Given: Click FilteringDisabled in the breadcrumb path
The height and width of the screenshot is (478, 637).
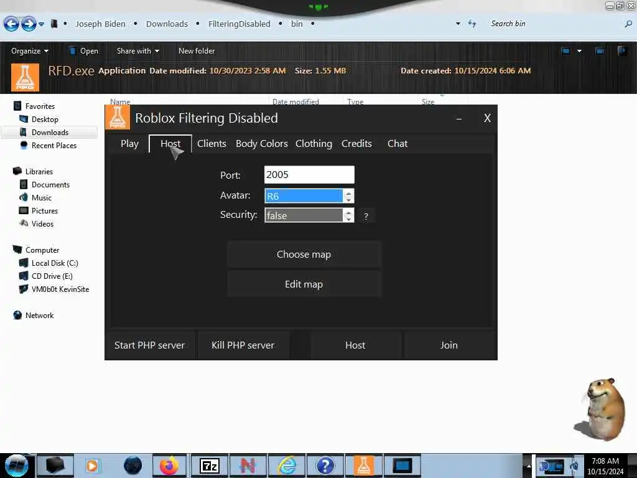Looking at the screenshot, I should (239, 24).
